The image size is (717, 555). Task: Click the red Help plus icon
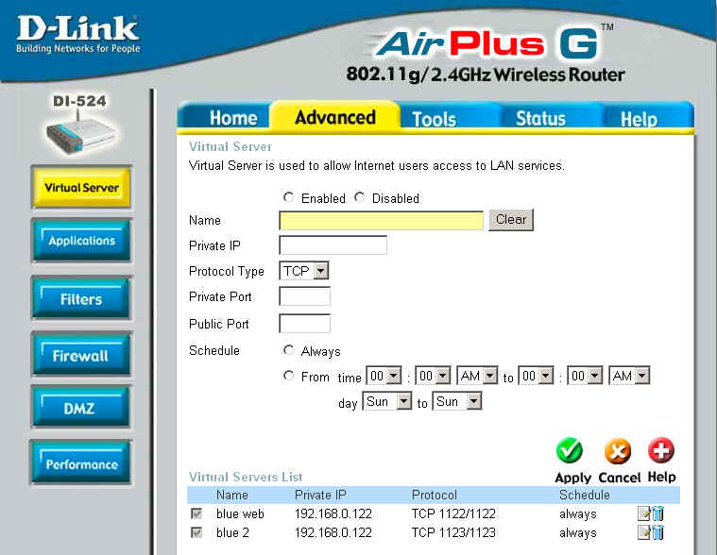661,450
